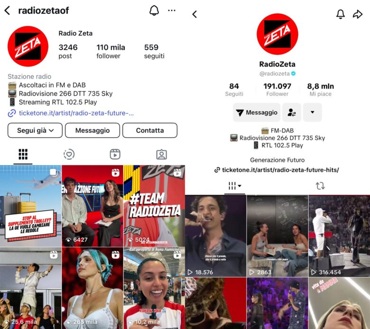The height and width of the screenshot is (329, 370).
Task: Expand the Segui già dropdown
Action: click(x=35, y=131)
